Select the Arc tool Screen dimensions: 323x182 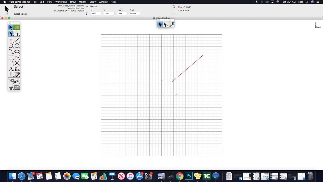click(x=11, y=46)
